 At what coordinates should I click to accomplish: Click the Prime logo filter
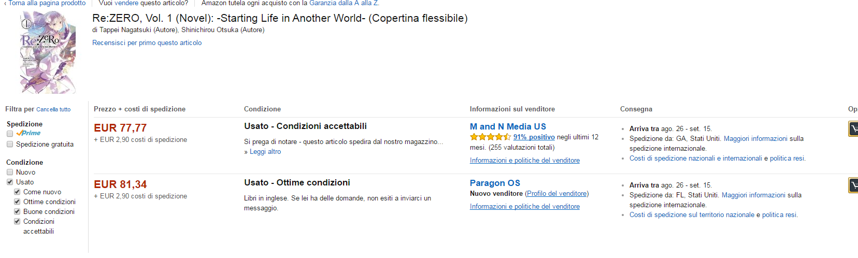point(28,133)
